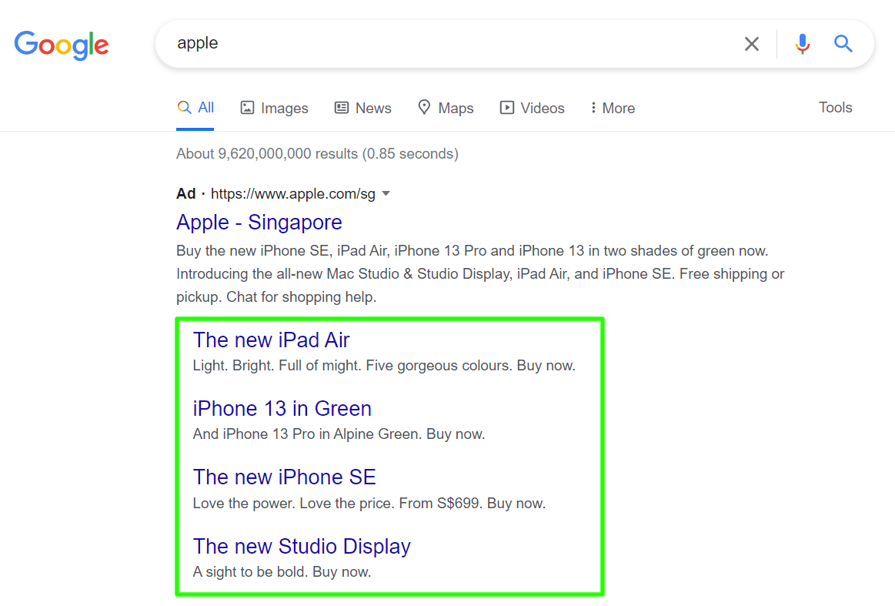The height and width of the screenshot is (606, 895).
Task: Open The new Studio Display sitelink
Action: click(x=302, y=546)
